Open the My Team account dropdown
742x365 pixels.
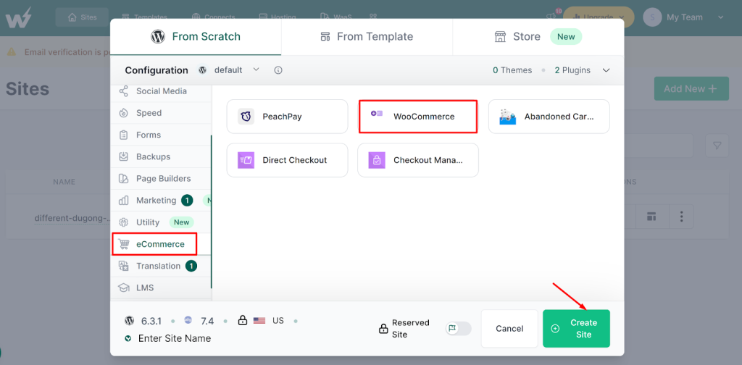[683, 17]
